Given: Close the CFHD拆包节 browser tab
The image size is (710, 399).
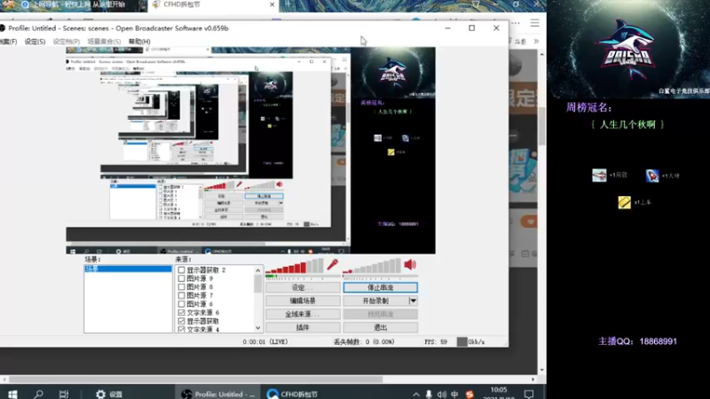Looking at the screenshot, I should (x=272, y=4).
